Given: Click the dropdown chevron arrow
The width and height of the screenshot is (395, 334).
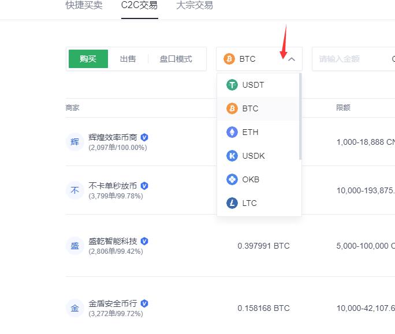Looking at the screenshot, I should pos(292,59).
